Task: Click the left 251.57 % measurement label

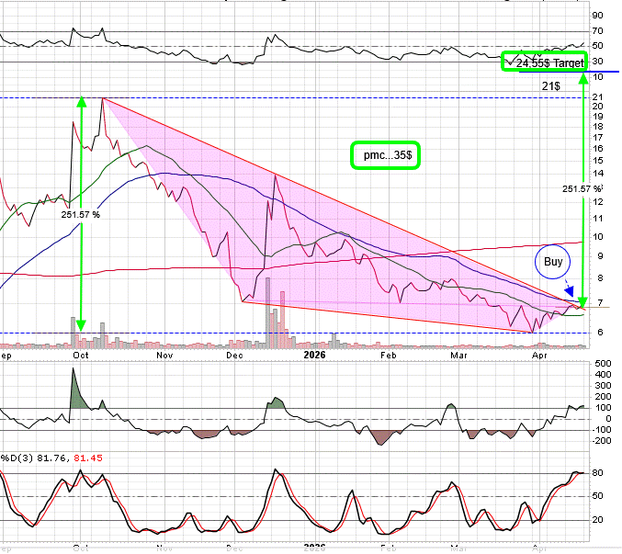Action: (x=81, y=214)
